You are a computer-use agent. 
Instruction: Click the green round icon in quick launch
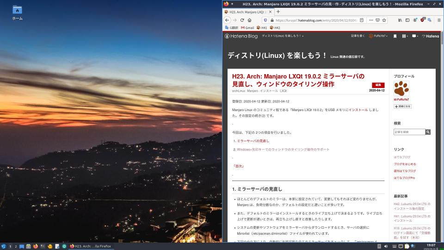[64, 246]
